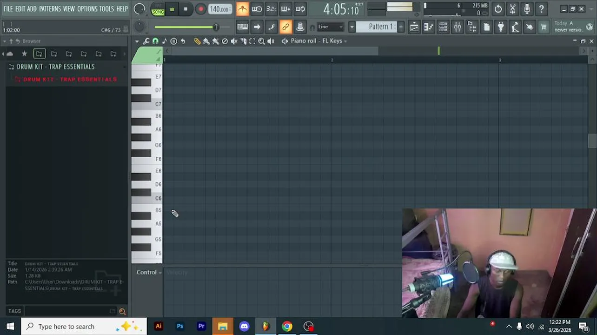Click the Browser search magnifier icon
This screenshot has height=335, width=597.
(122, 311)
